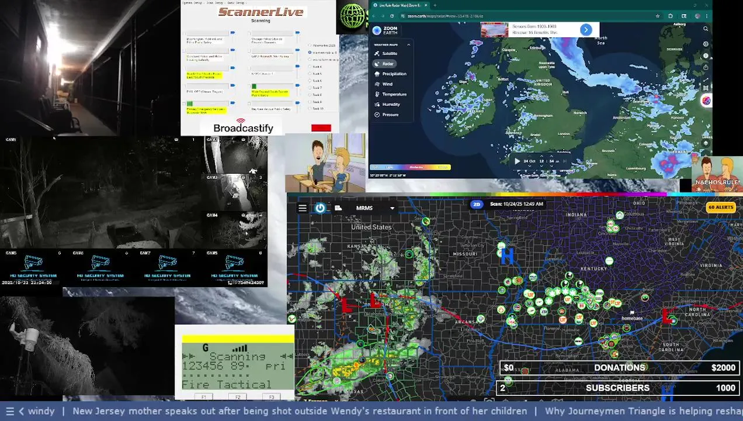Image resolution: width=743 pixels, height=421 pixels.
Task: Bookmark page with the star icon
Action: point(658,16)
